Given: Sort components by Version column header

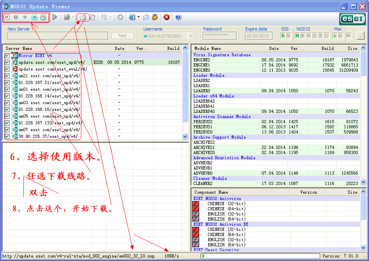Looking at the screenshot, I should tap(308, 192).
